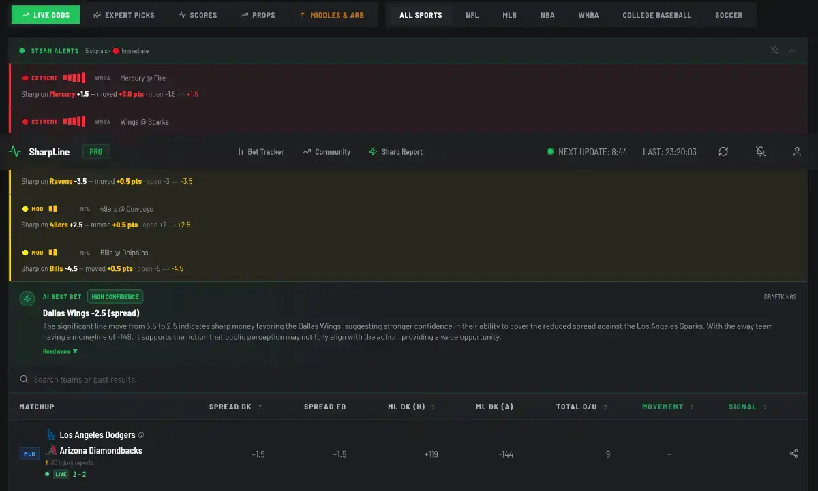Click Steam Alerts title text
This screenshot has height=491, width=818.
(x=55, y=51)
